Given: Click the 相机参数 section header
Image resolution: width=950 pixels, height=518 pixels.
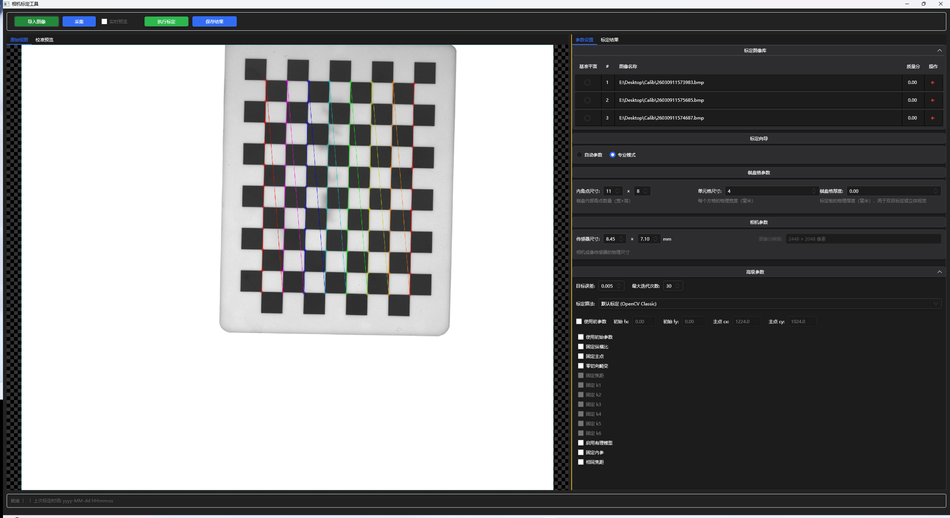Looking at the screenshot, I should [x=759, y=222].
